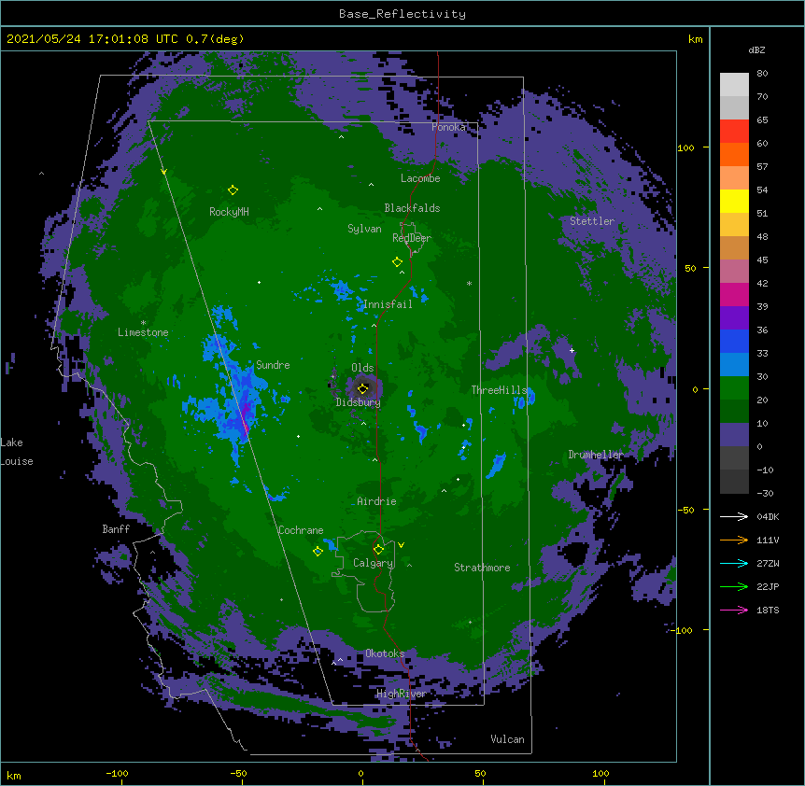This screenshot has width=805, height=786.
Task: Click the Strathmore label
Action: 482,568
